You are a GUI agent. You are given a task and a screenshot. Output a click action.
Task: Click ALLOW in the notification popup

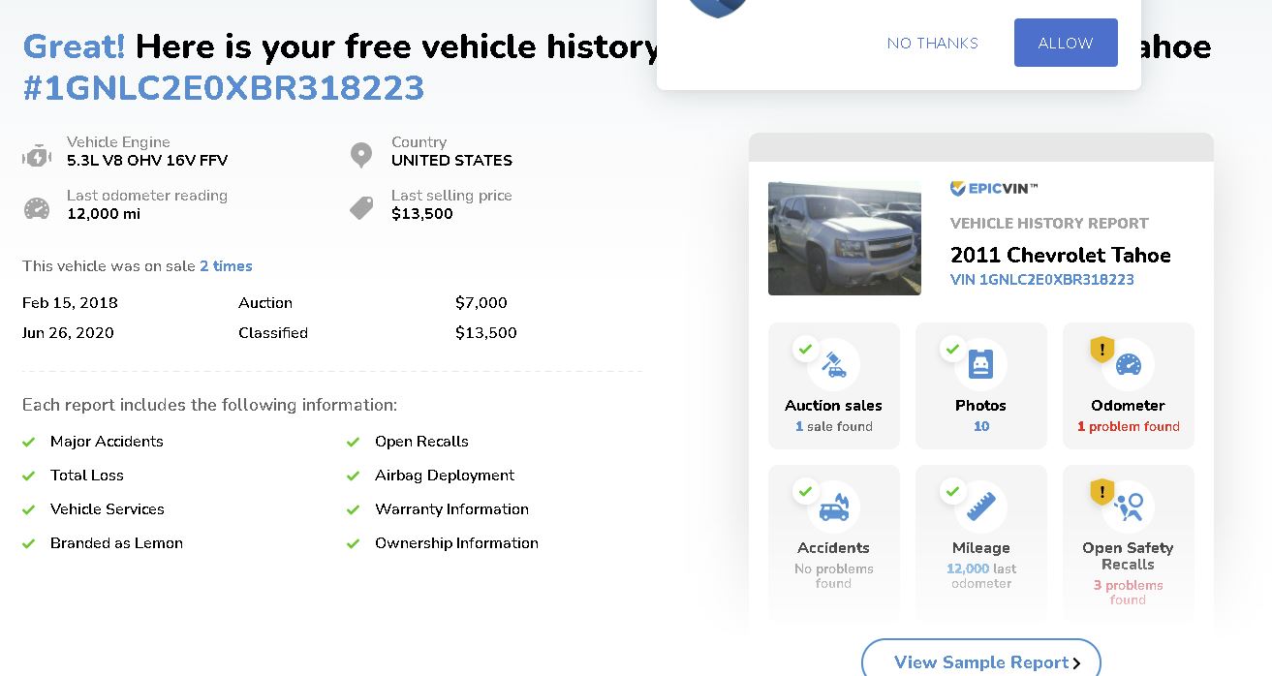[x=1066, y=43]
